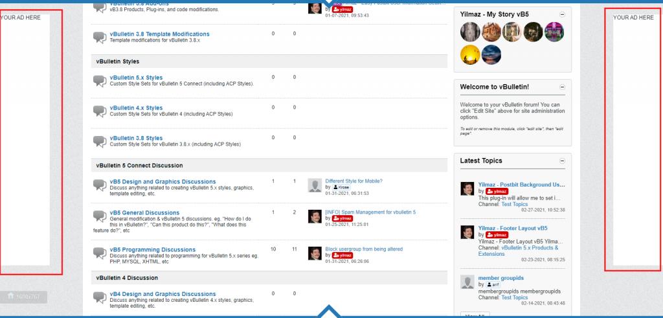This screenshot has width=663, height=318.
Task: Open the vB5 Design and Graphics Discussions forum
Action: [163, 181]
